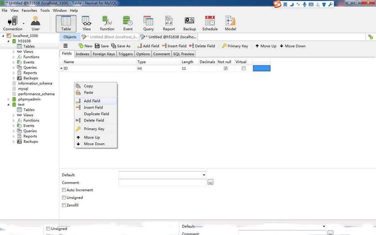Open the Schedule toolbar icon
The image size is (376, 235).
[210, 24]
